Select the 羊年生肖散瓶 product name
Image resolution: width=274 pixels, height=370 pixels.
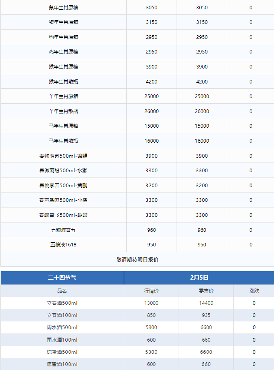point(63,111)
